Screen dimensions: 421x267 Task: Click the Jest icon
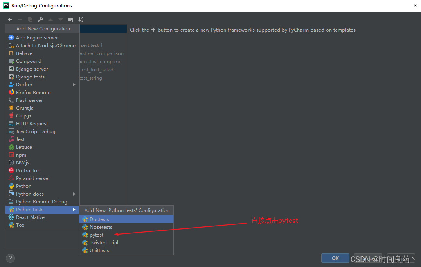click(11, 139)
